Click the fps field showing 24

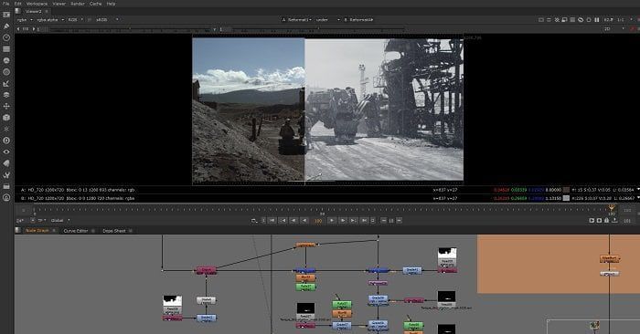(19, 220)
